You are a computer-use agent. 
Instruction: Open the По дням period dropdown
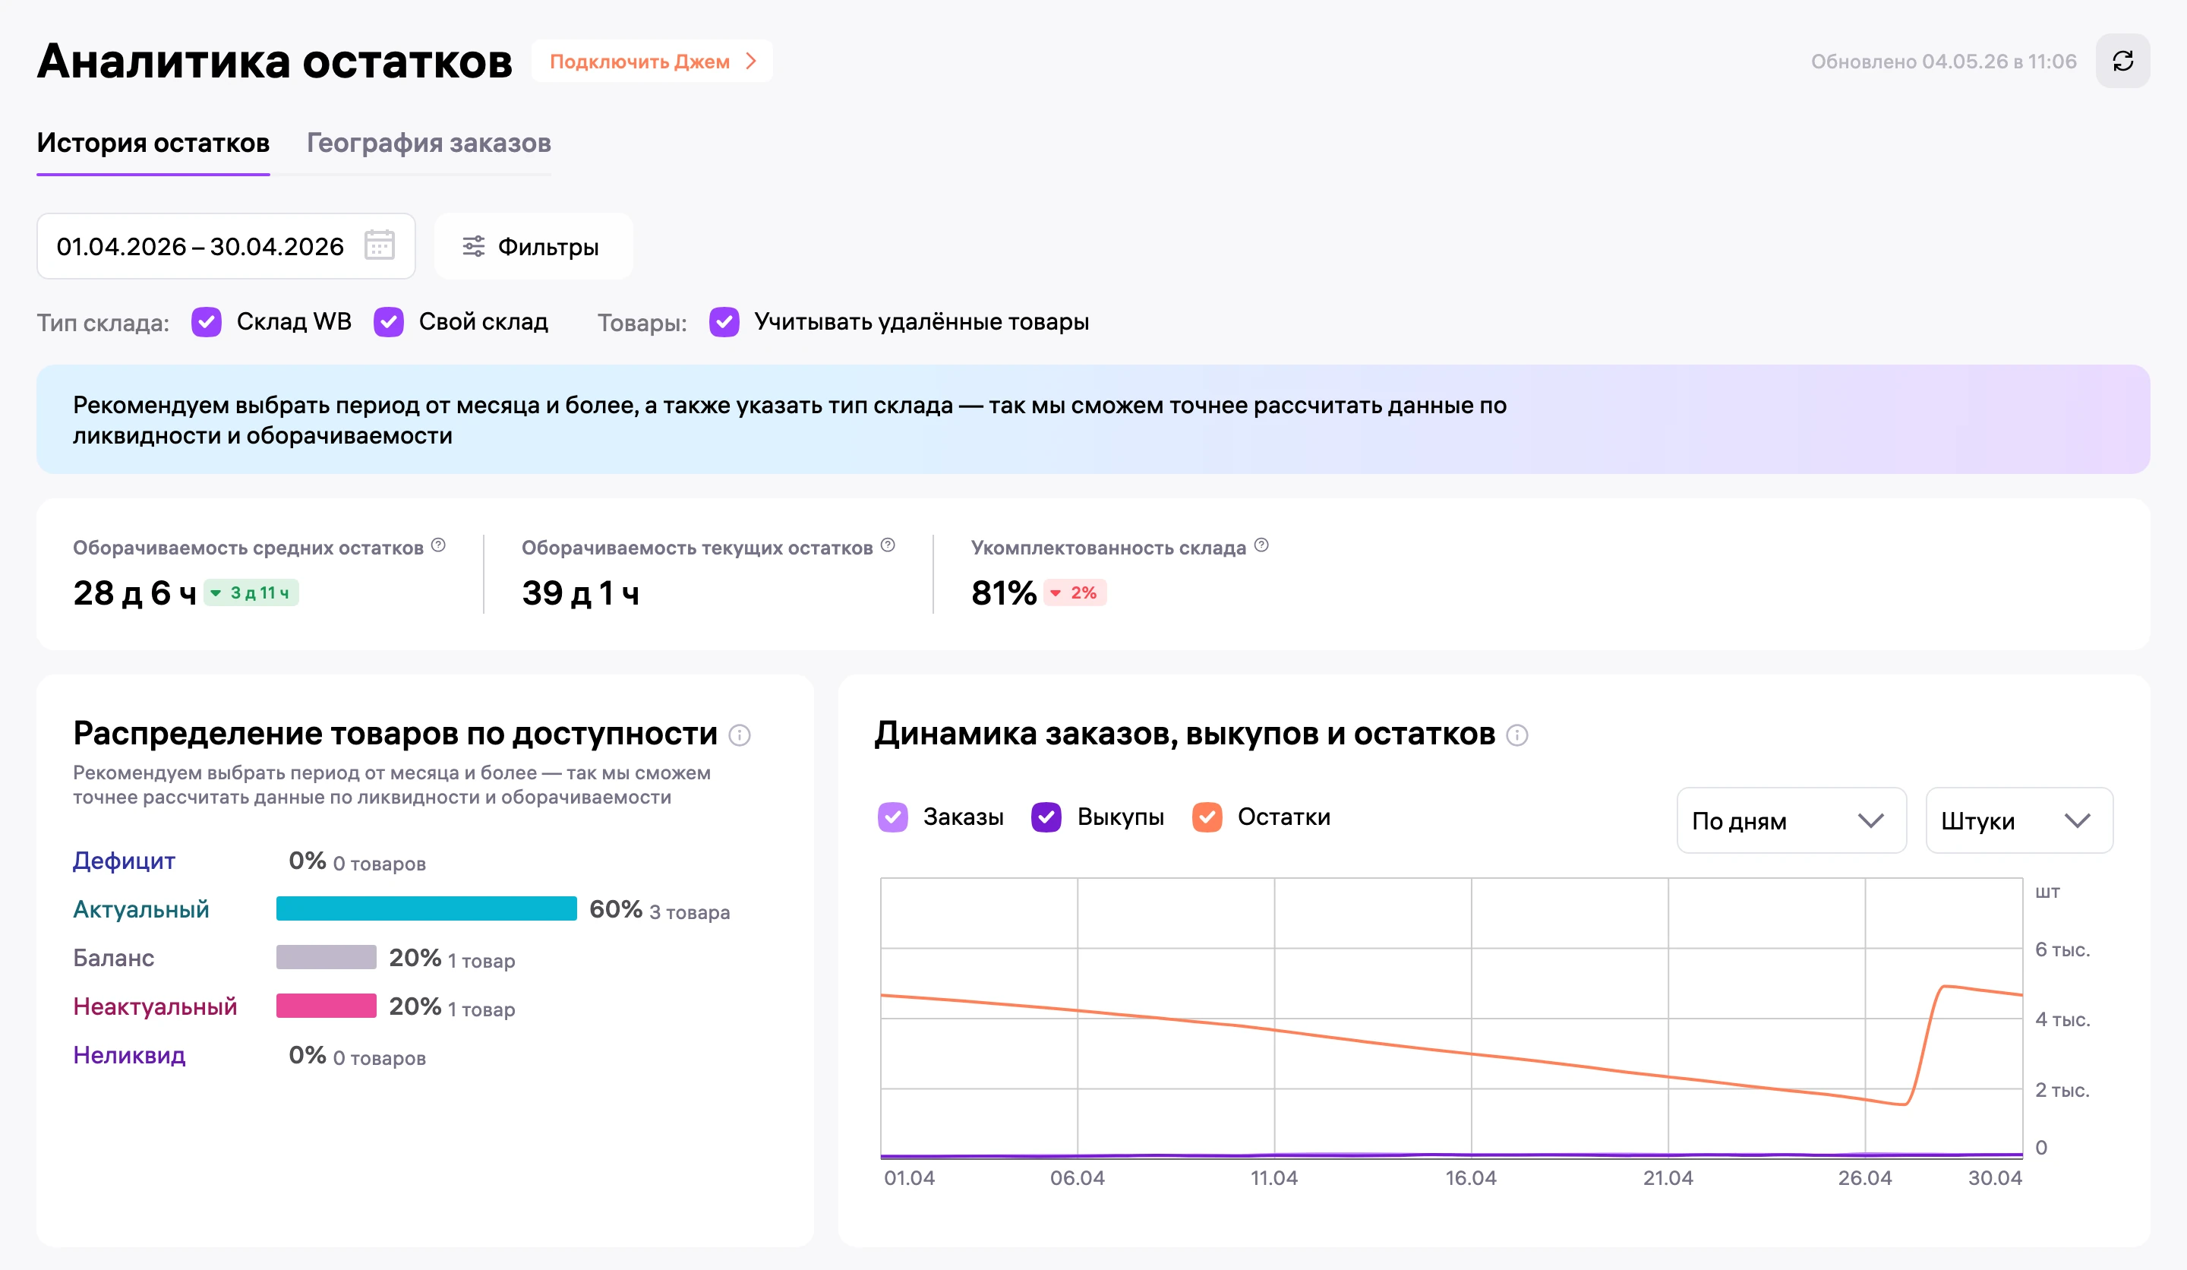point(1791,820)
